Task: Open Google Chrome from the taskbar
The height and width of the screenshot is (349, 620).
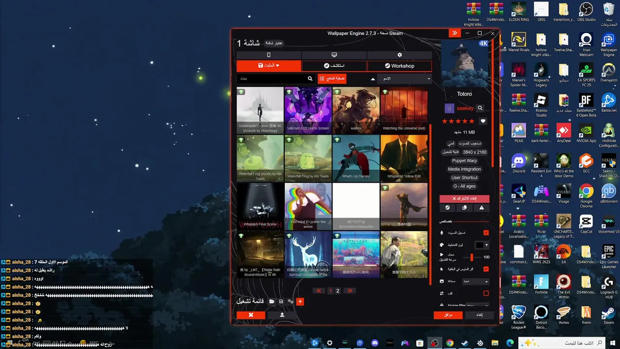Action: coord(450,343)
